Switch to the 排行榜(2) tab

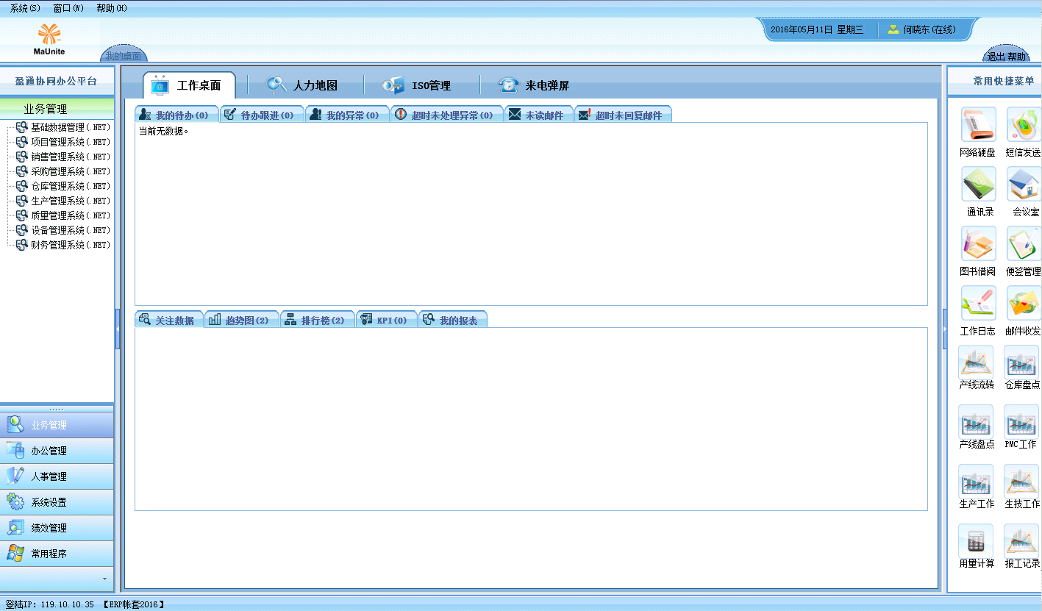[317, 320]
